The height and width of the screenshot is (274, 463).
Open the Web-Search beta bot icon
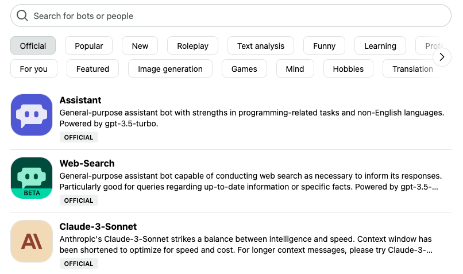[x=32, y=178]
